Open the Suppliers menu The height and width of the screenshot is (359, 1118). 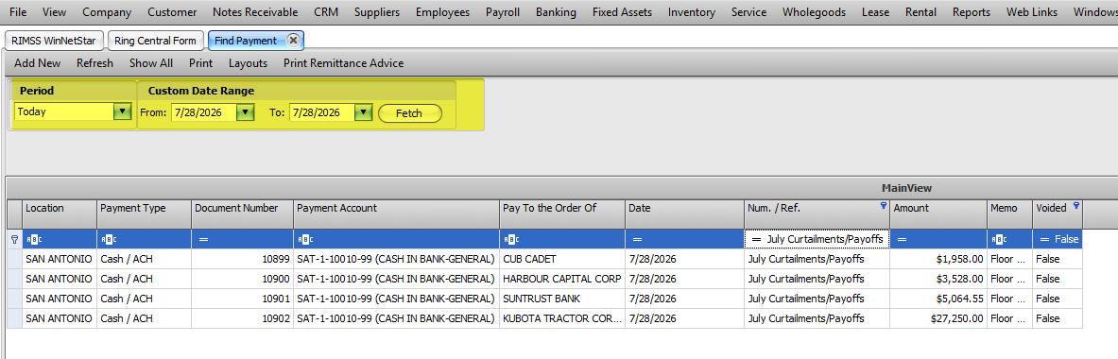coord(377,12)
